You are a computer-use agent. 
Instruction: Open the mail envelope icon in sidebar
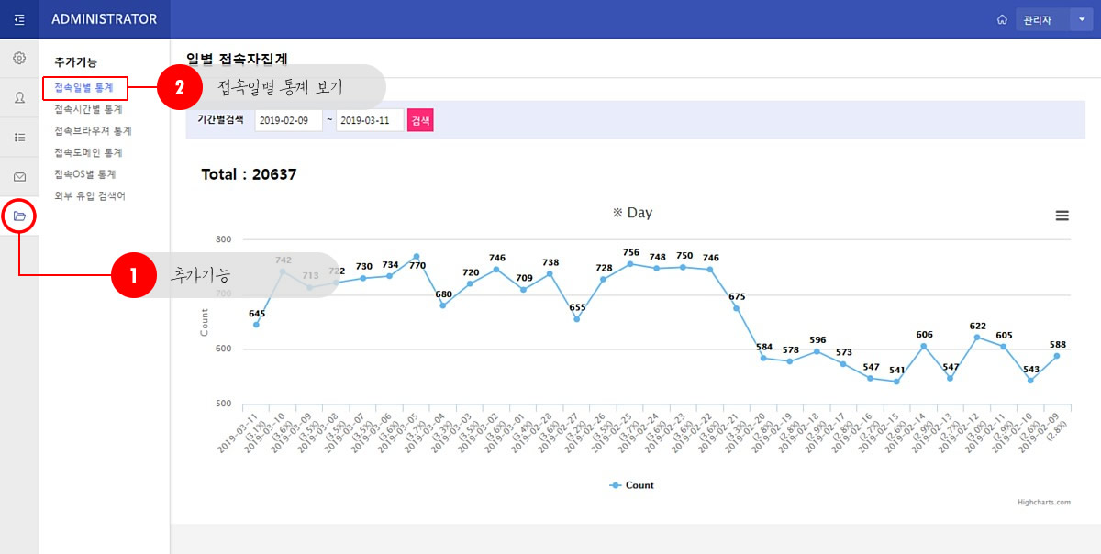pyautogui.click(x=19, y=177)
